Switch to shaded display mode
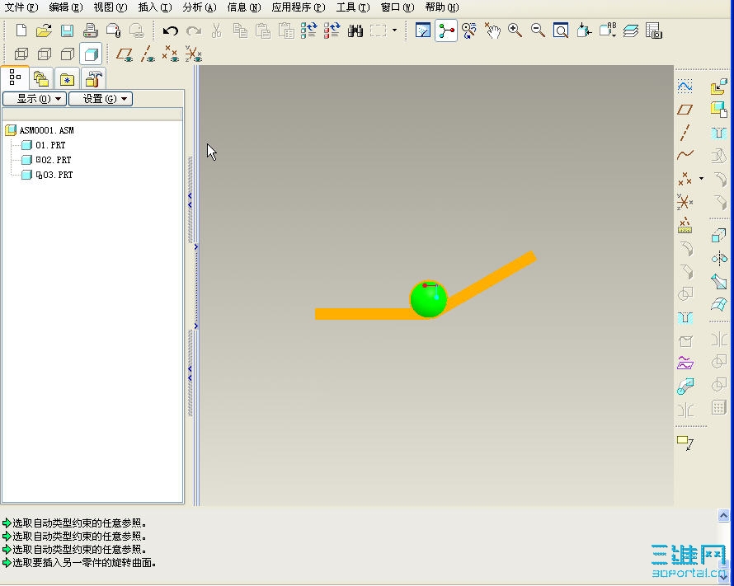The height and width of the screenshot is (586, 734). 91,54
